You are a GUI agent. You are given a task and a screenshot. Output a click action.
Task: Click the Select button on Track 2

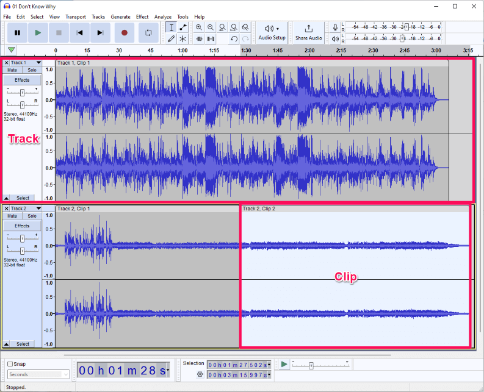click(x=23, y=344)
